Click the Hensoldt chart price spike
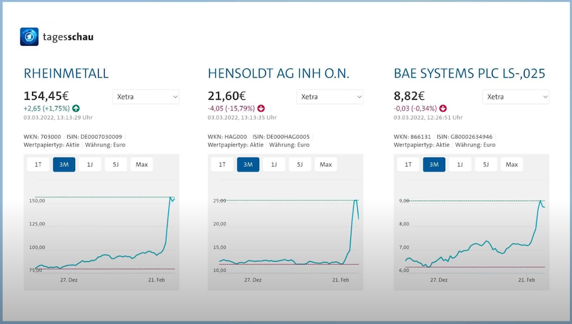572x324 pixels. point(356,201)
